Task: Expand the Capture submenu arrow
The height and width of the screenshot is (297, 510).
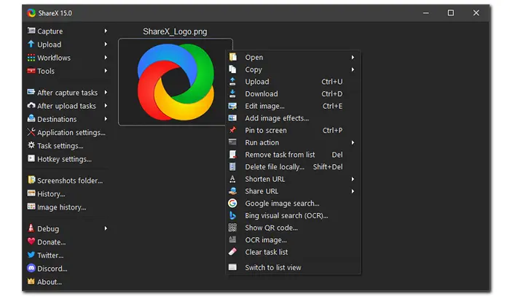Action: pyautogui.click(x=106, y=31)
